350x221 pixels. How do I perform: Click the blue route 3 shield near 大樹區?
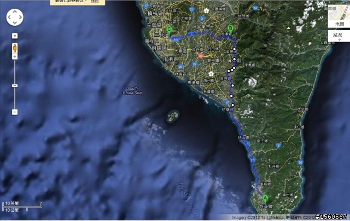[202, 18]
